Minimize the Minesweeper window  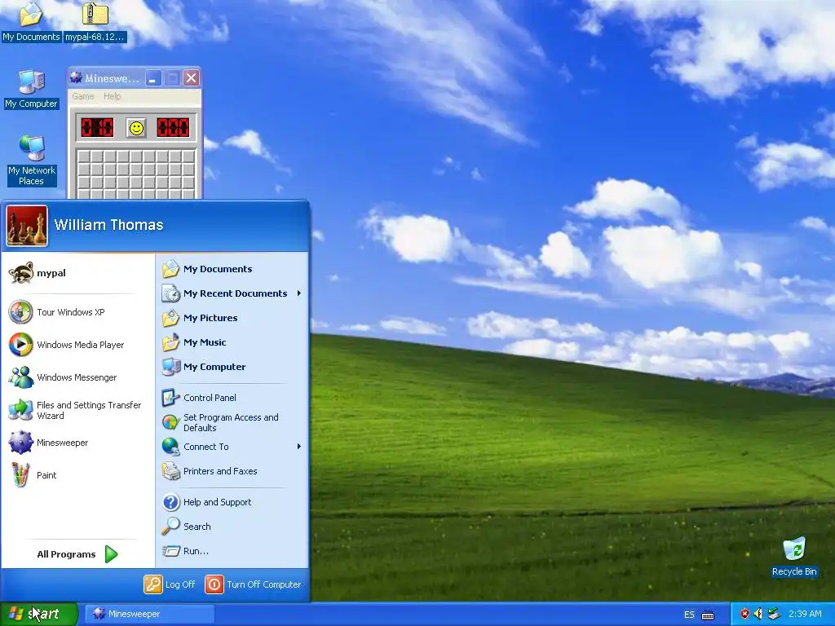click(152, 79)
